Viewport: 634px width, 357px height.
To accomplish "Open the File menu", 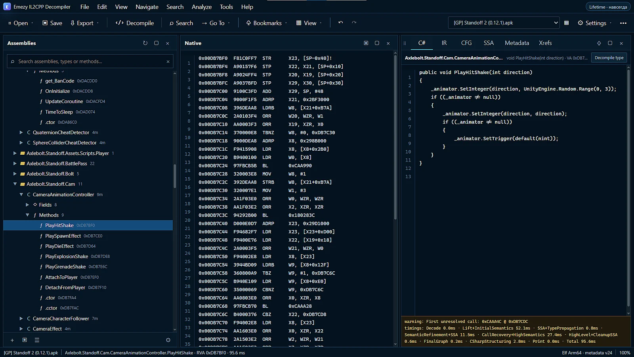I will pos(84,7).
